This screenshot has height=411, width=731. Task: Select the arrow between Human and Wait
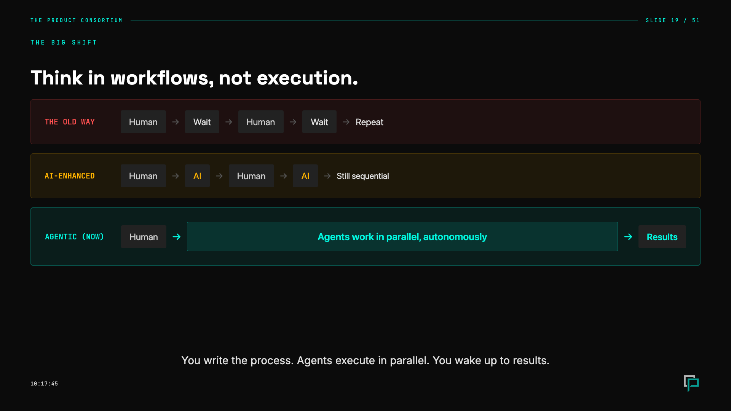(x=175, y=122)
